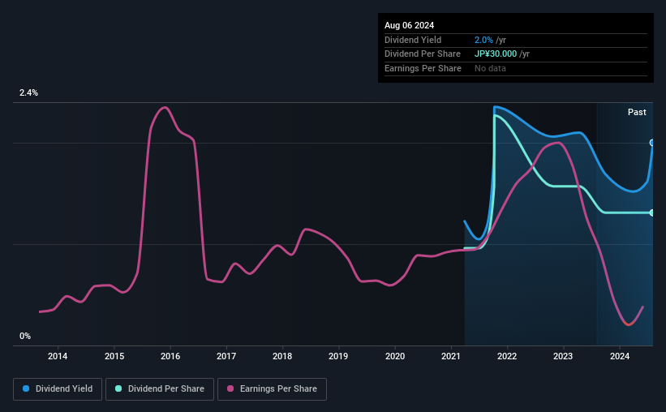666x412 pixels.
Task: Click the 2.4% y-axis label
Action: pyautogui.click(x=29, y=93)
